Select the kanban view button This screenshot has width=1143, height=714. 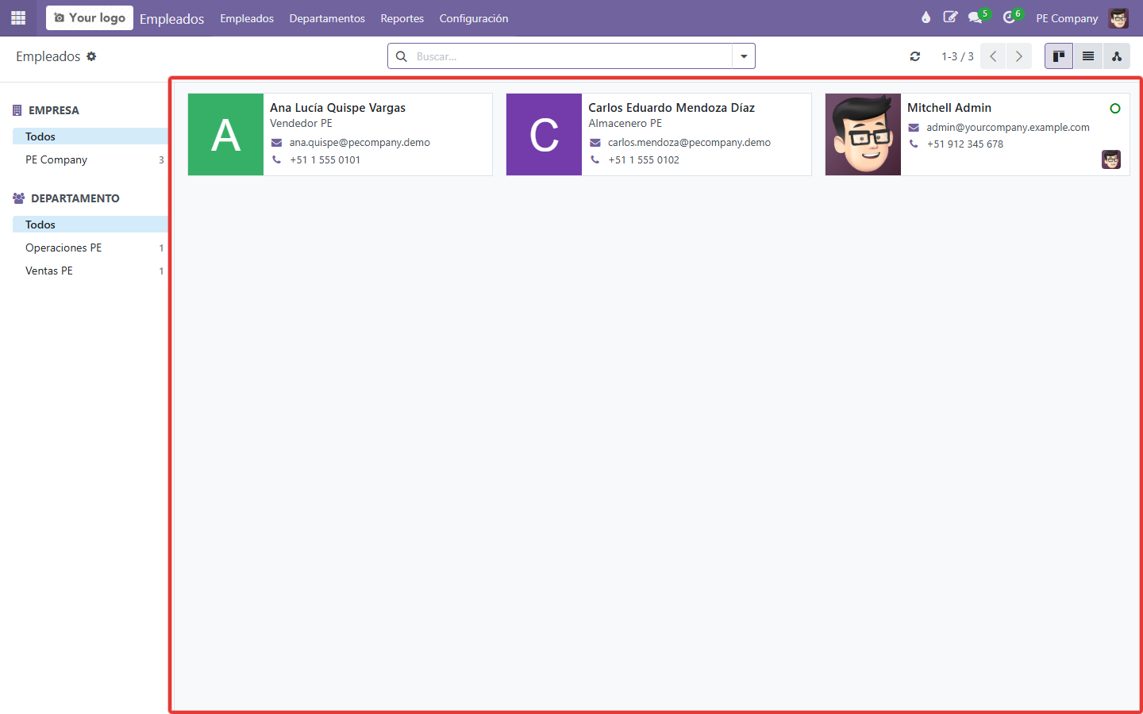pos(1059,56)
